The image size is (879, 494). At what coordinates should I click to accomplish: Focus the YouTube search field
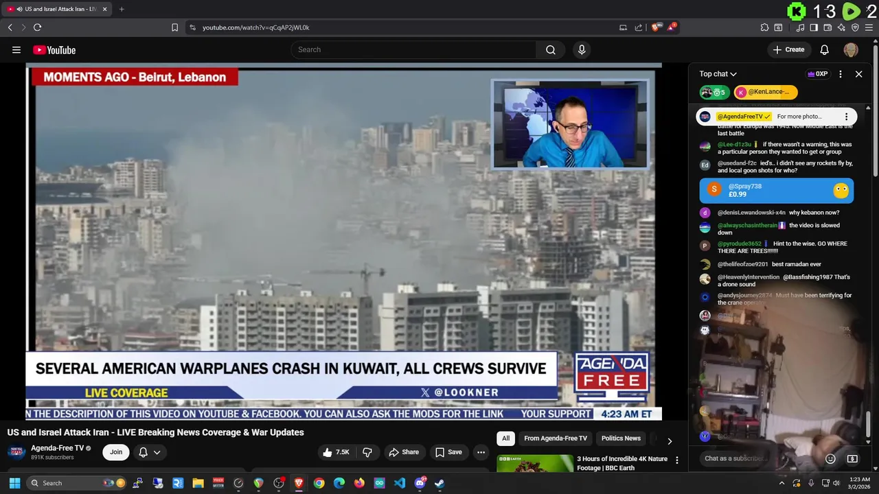tap(414, 49)
